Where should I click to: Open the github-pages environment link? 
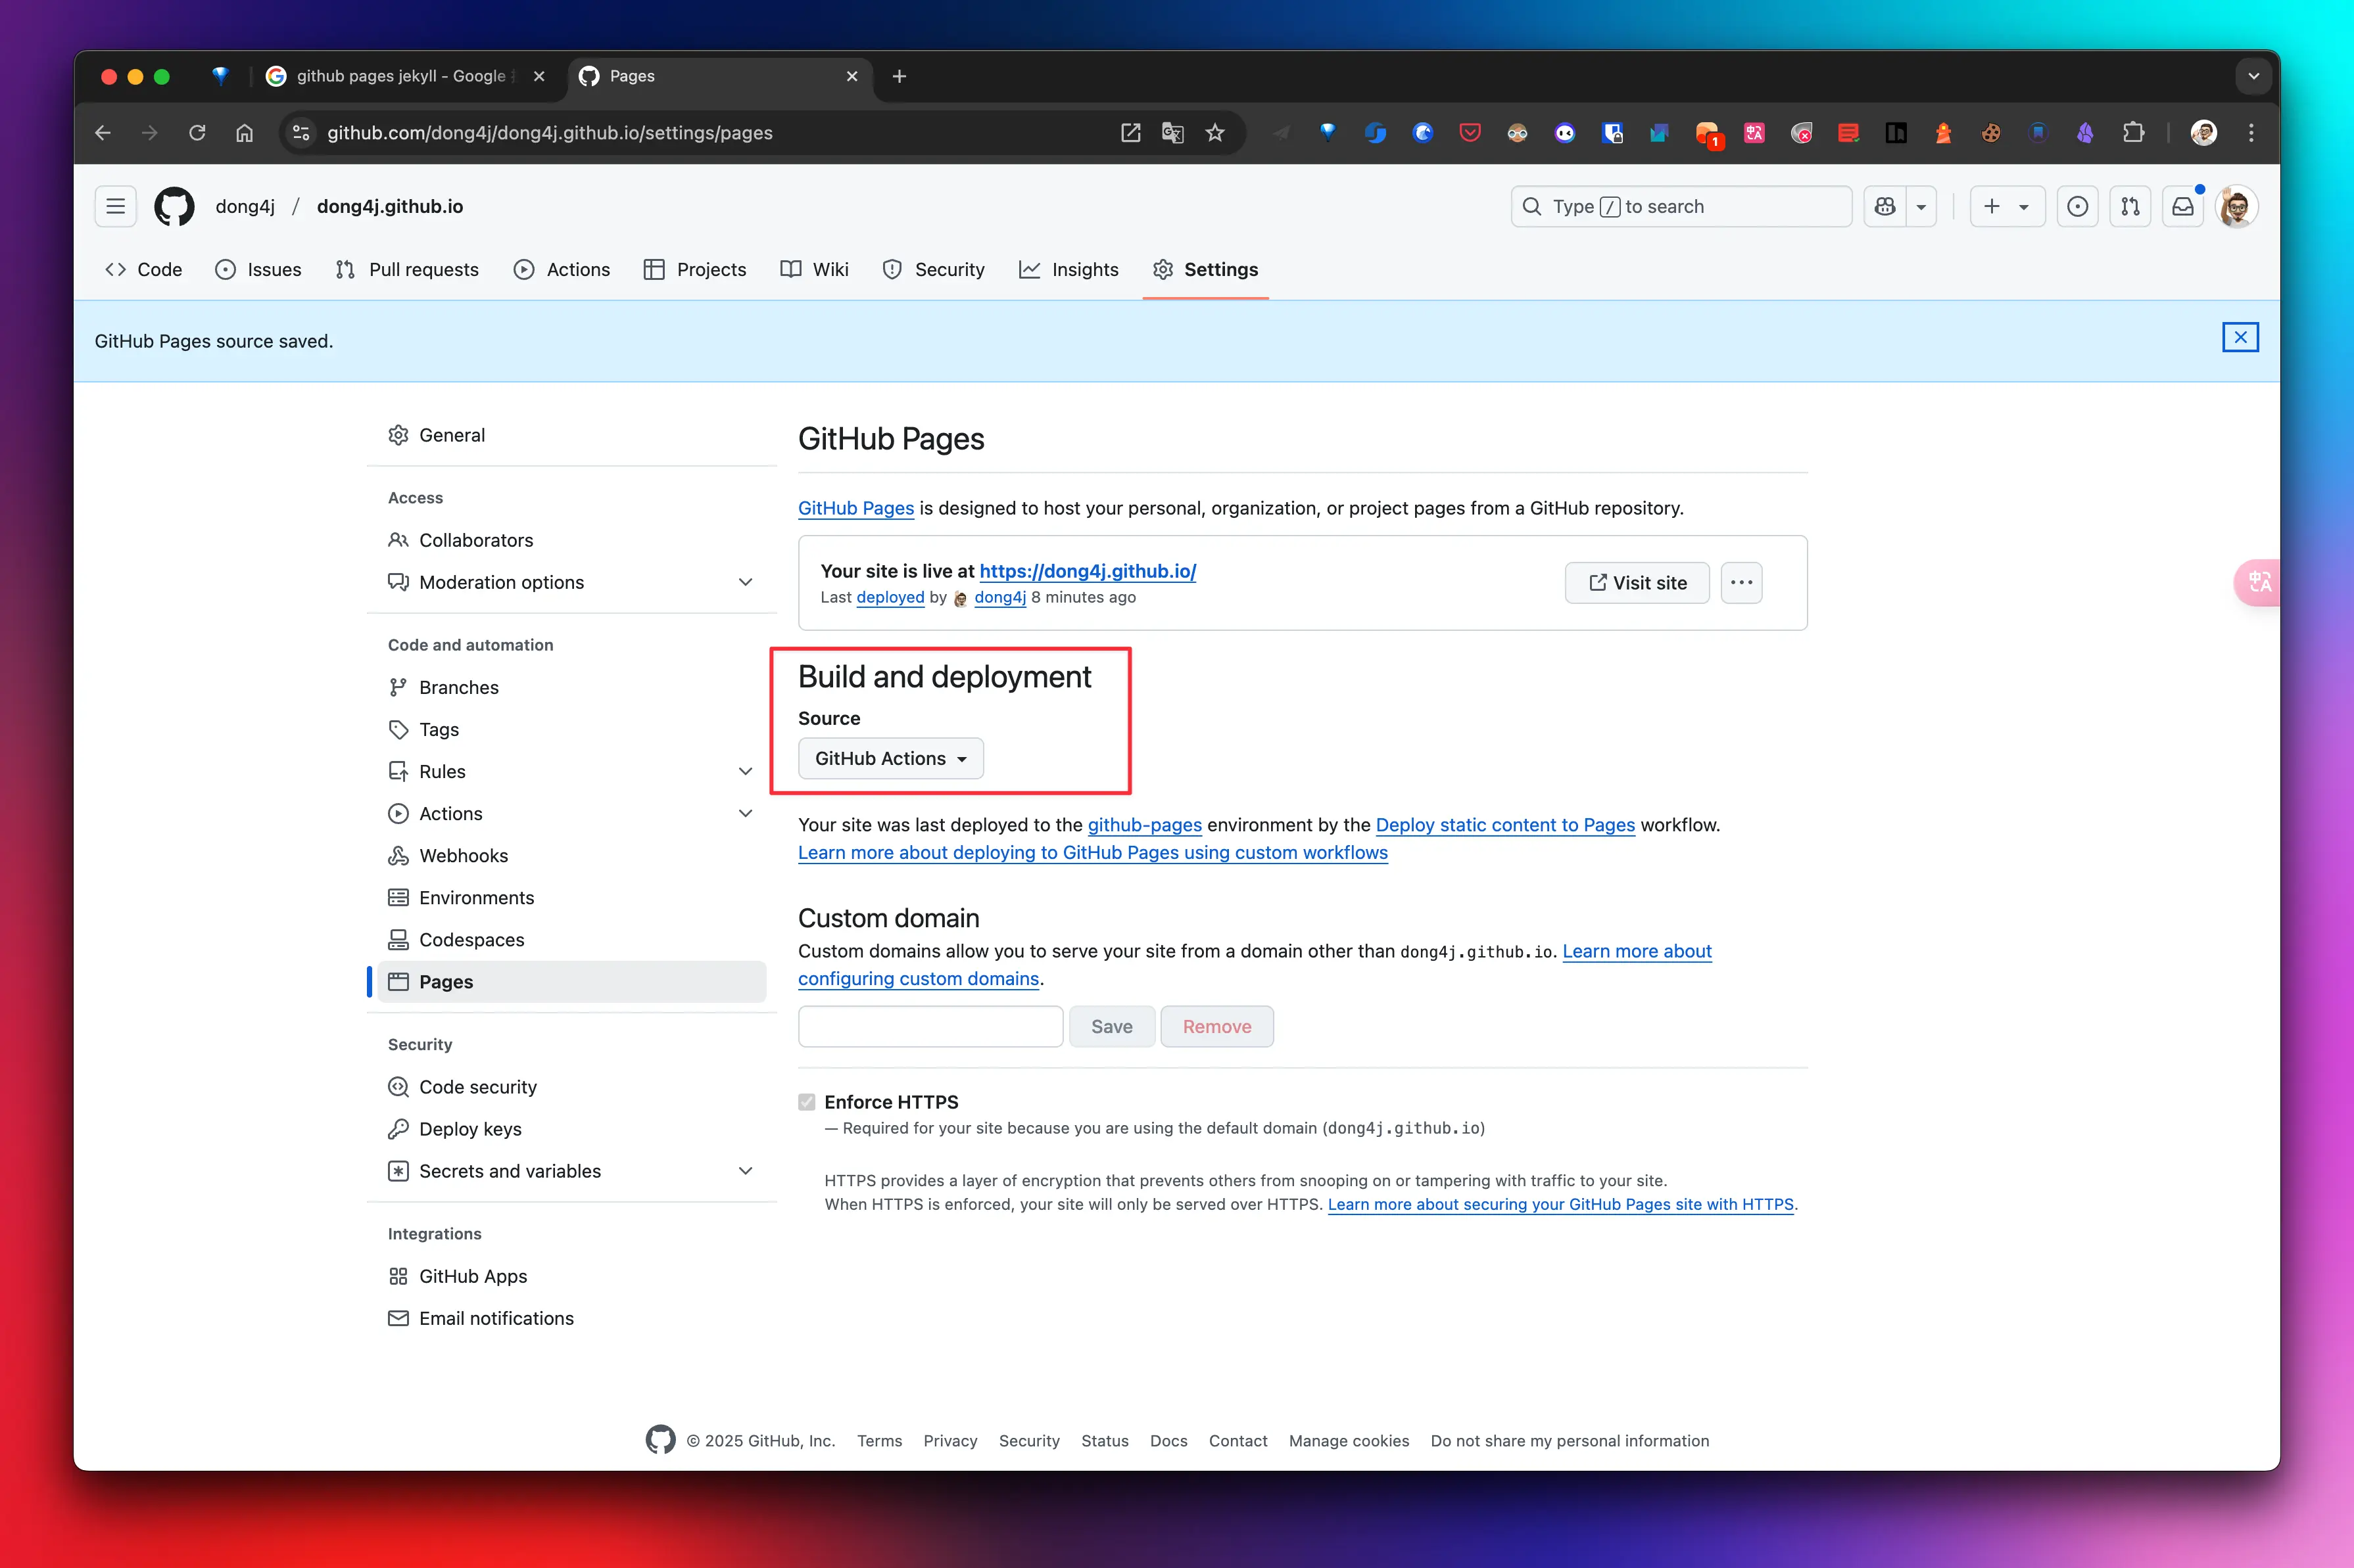tap(1143, 825)
